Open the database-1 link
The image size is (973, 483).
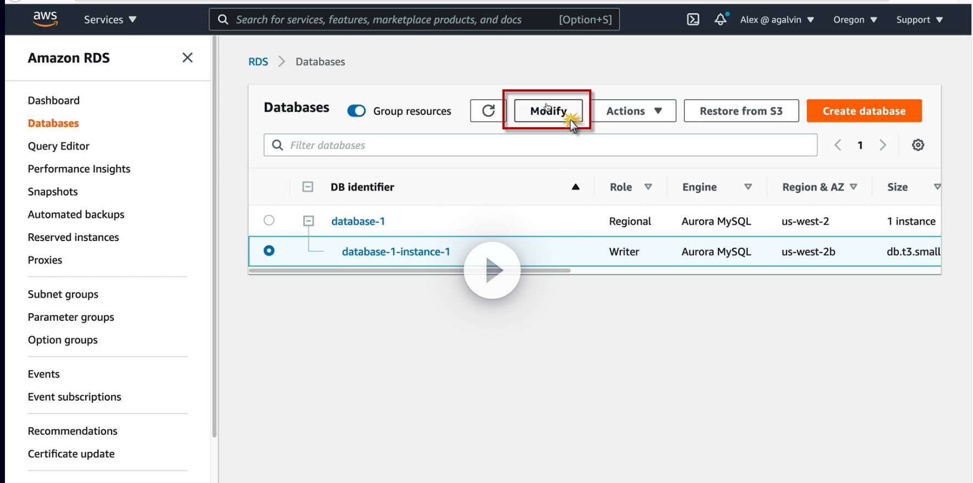coord(358,221)
